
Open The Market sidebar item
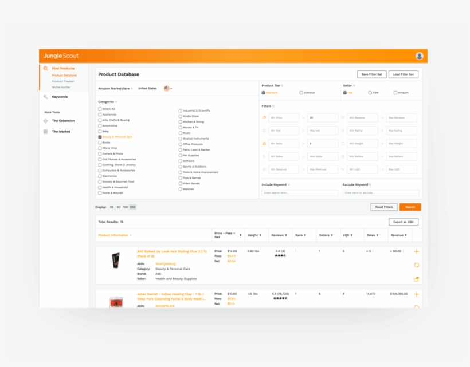61,132
